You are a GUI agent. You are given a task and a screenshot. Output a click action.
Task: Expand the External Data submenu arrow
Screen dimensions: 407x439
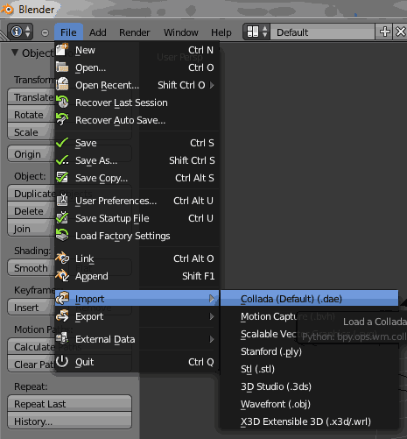(x=212, y=339)
